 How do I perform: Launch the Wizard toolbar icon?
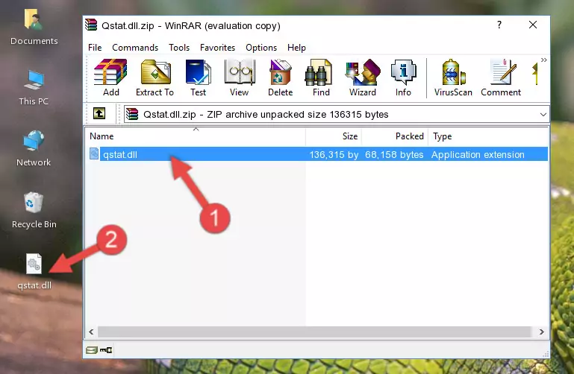point(363,77)
